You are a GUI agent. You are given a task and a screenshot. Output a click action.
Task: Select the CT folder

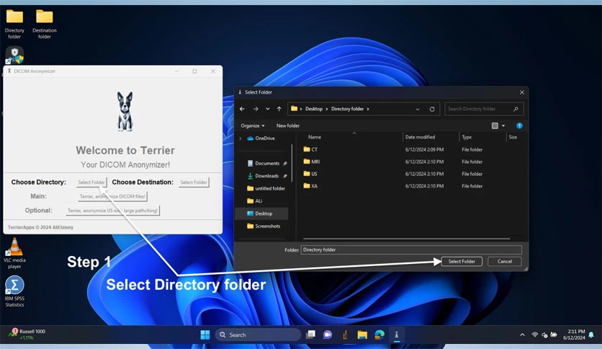(315, 149)
